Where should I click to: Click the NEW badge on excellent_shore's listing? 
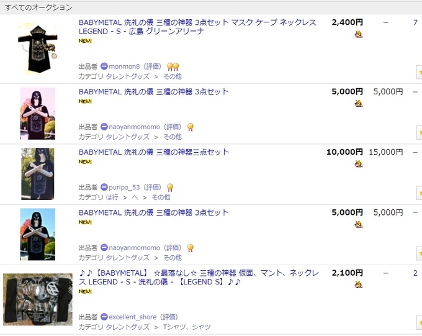[x=85, y=291]
